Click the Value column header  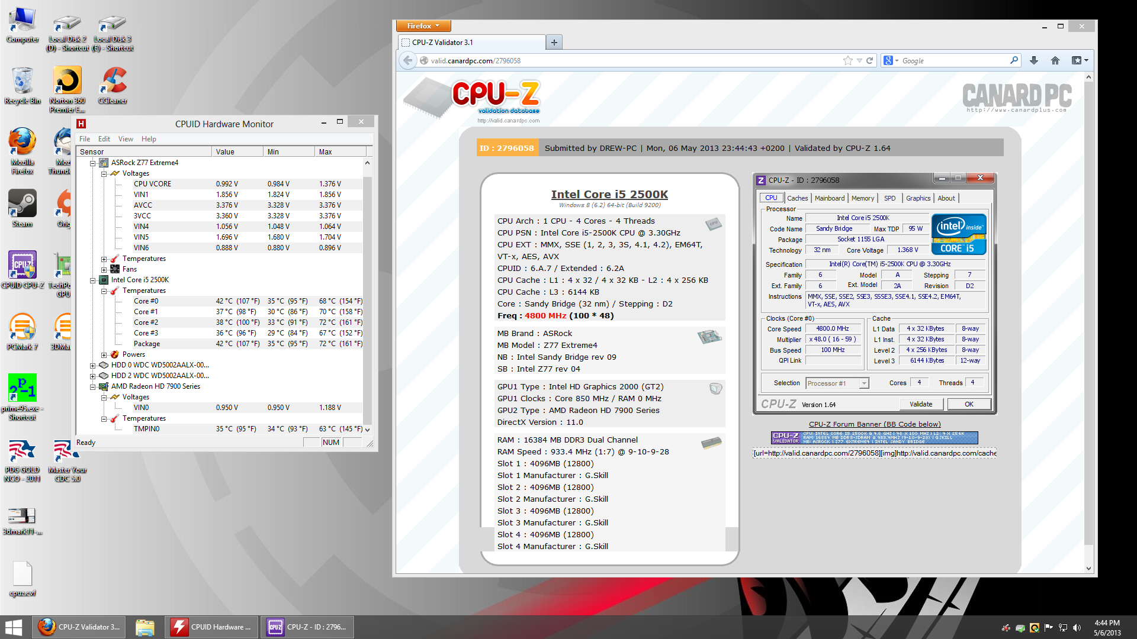point(237,152)
